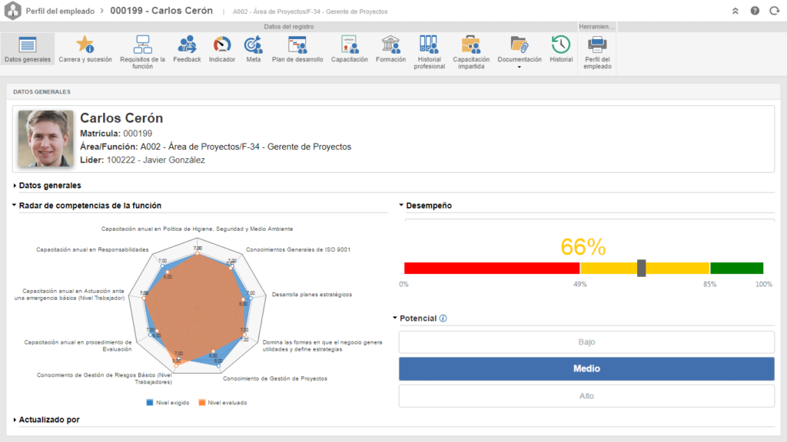
Task: Open the Meta target icon
Action: point(254,45)
